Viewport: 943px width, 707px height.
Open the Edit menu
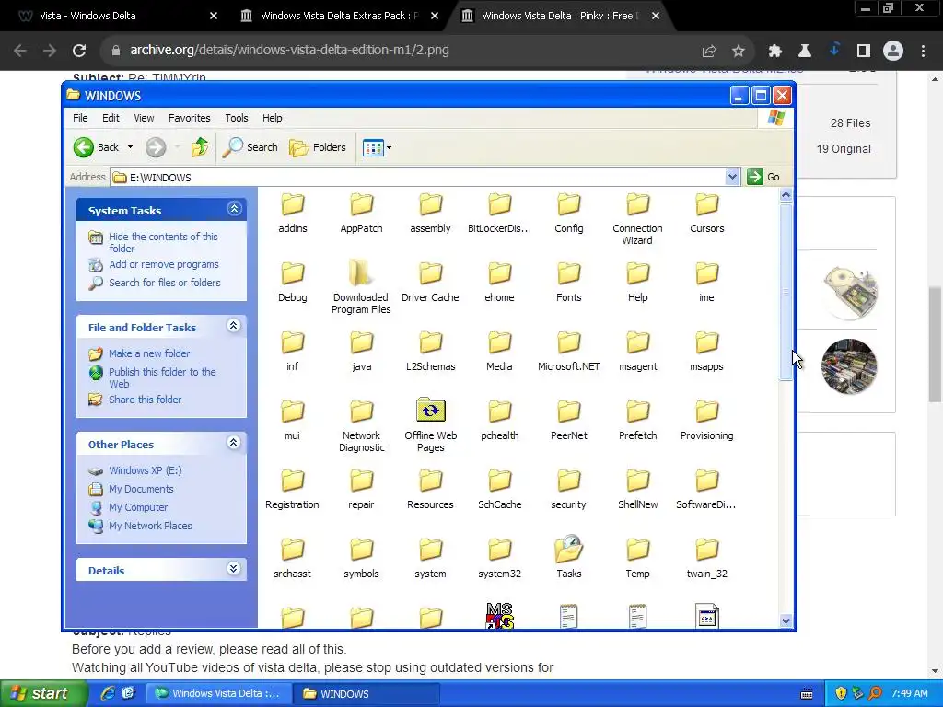pos(111,118)
